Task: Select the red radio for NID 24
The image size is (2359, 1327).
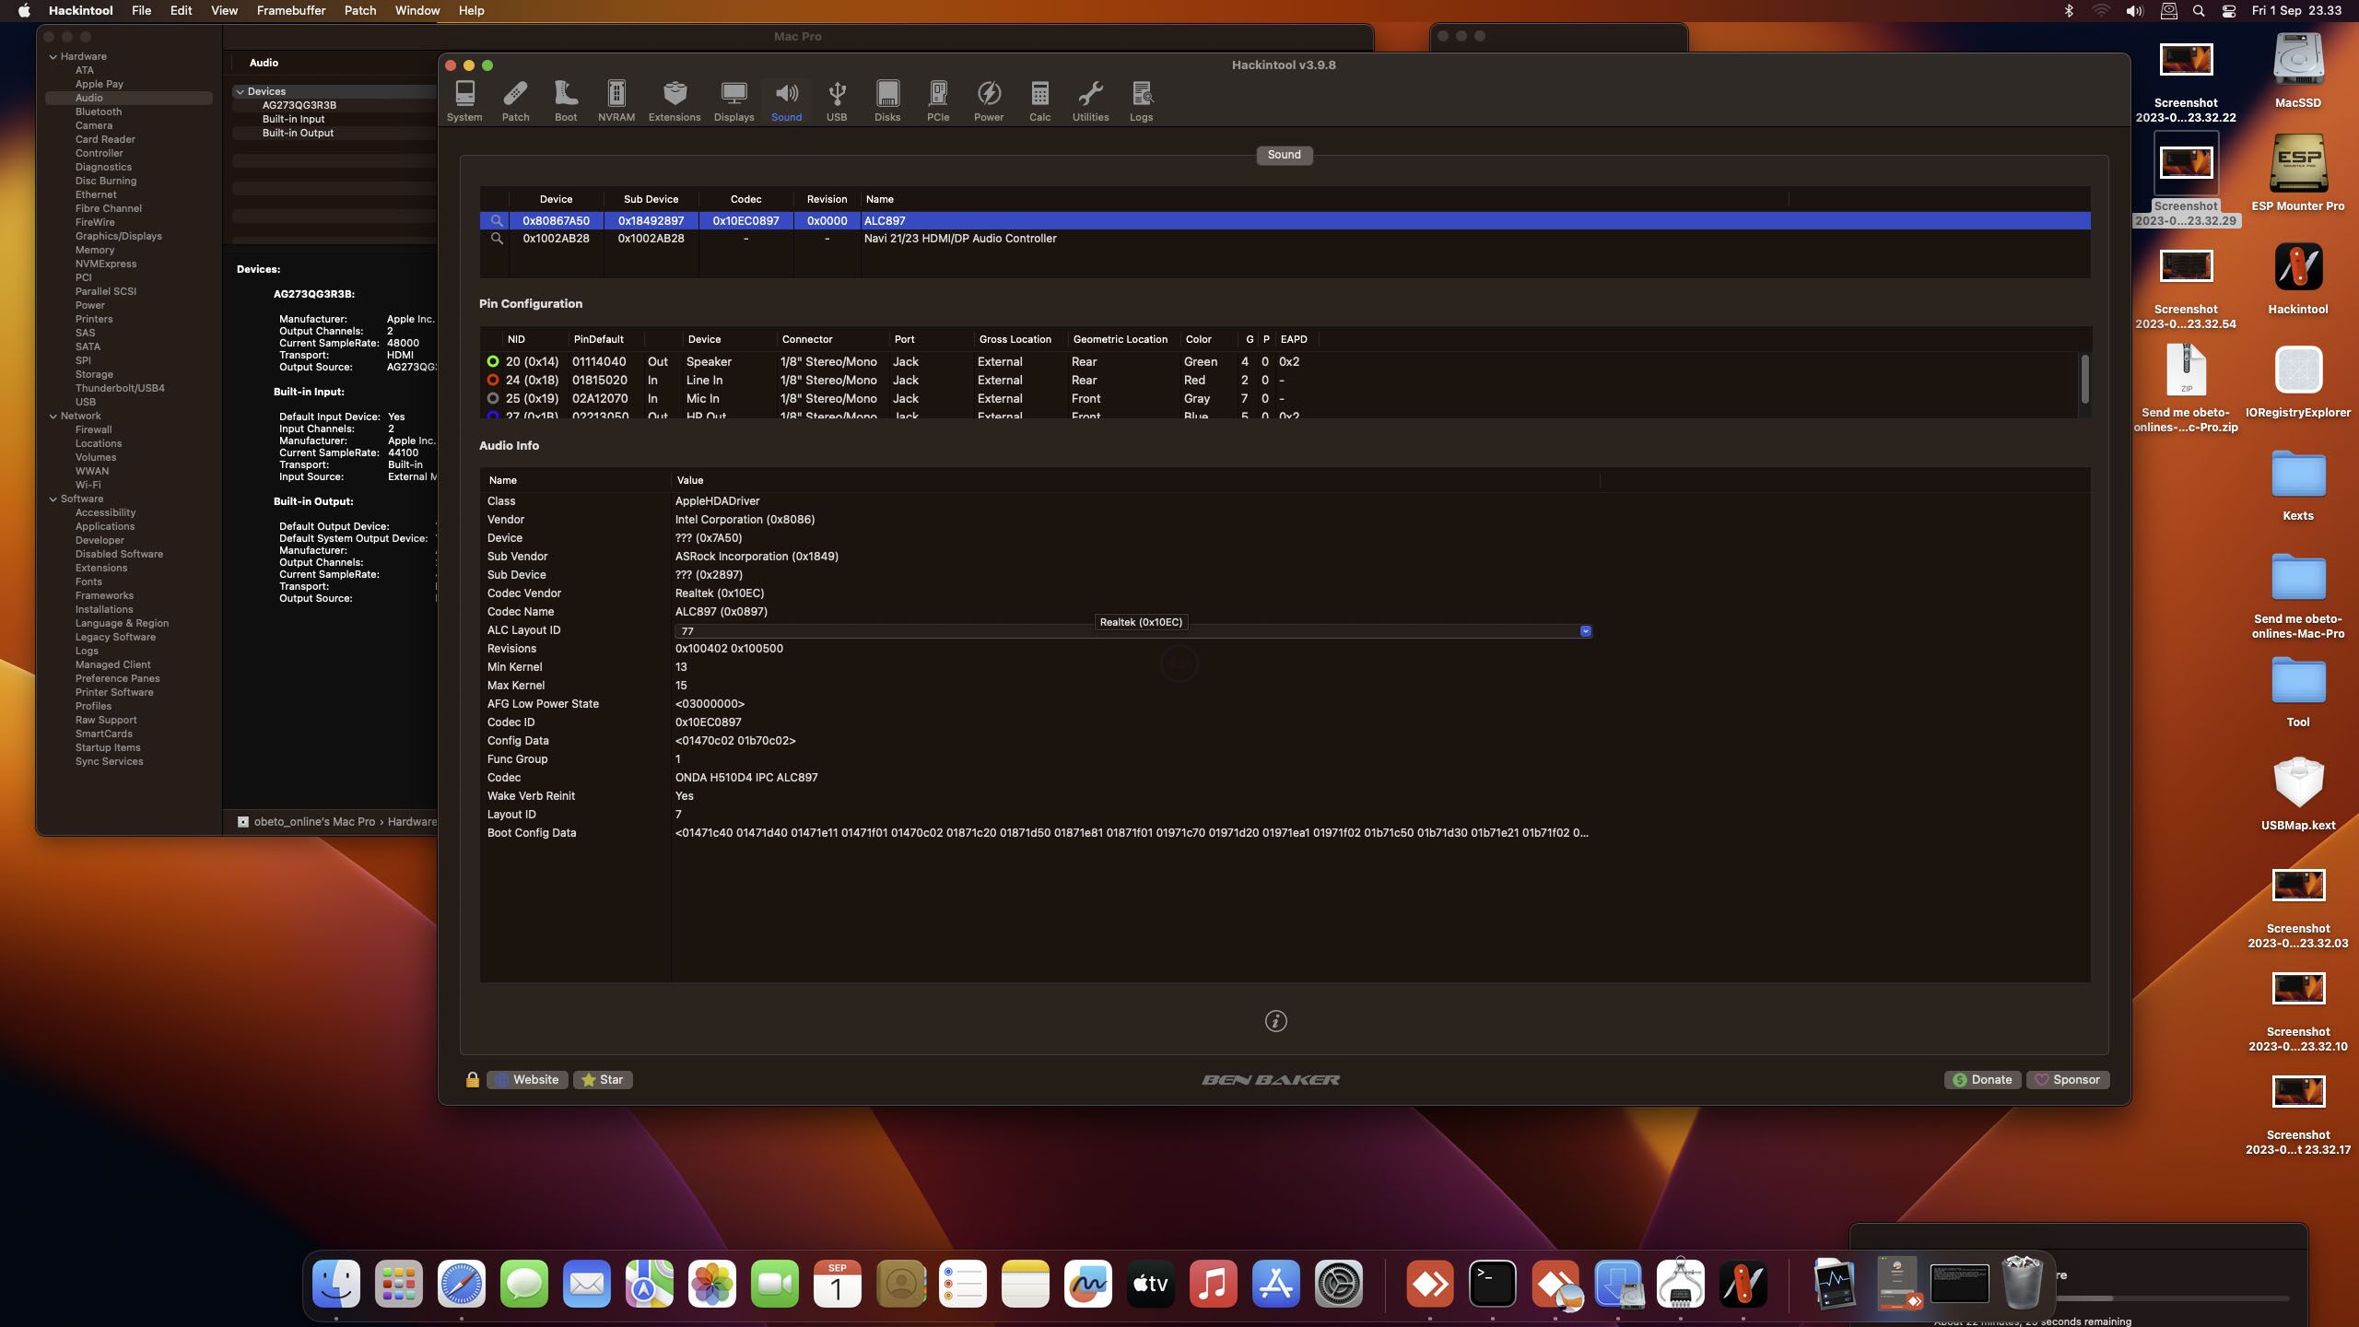Action: pyautogui.click(x=493, y=381)
